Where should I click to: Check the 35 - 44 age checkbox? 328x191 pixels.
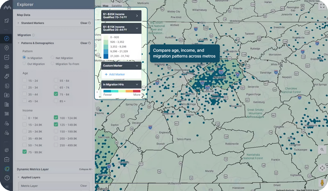point(24,94)
